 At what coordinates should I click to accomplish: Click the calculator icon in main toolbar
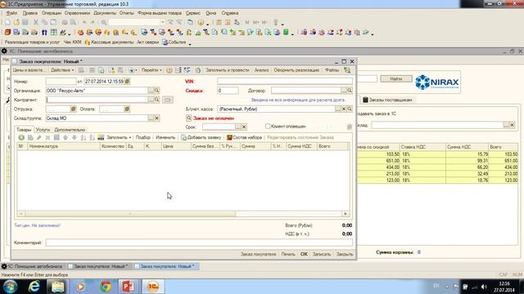[219, 22]
